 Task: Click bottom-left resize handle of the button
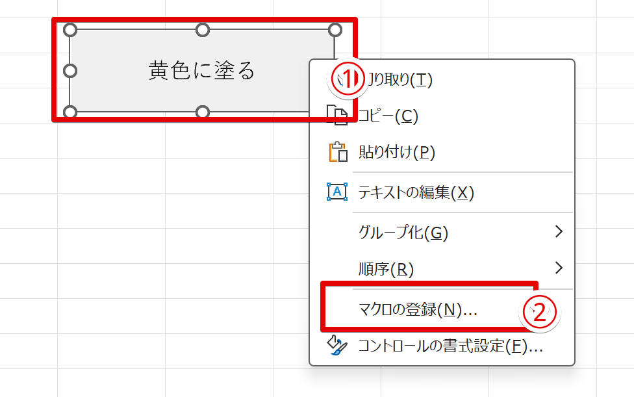coord(70,112)
